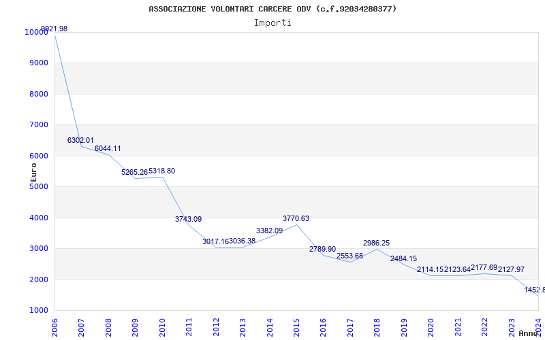Click the 2015 year axis label
The height and width of the screenshot is (340, 545).
click(x=296, y=328)
